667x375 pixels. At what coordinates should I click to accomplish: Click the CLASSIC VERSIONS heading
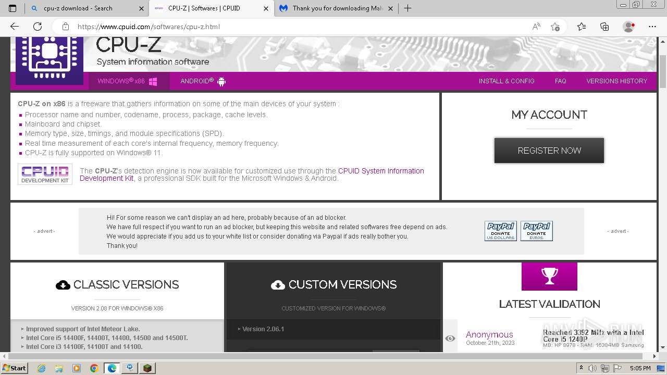pos(126,285)
